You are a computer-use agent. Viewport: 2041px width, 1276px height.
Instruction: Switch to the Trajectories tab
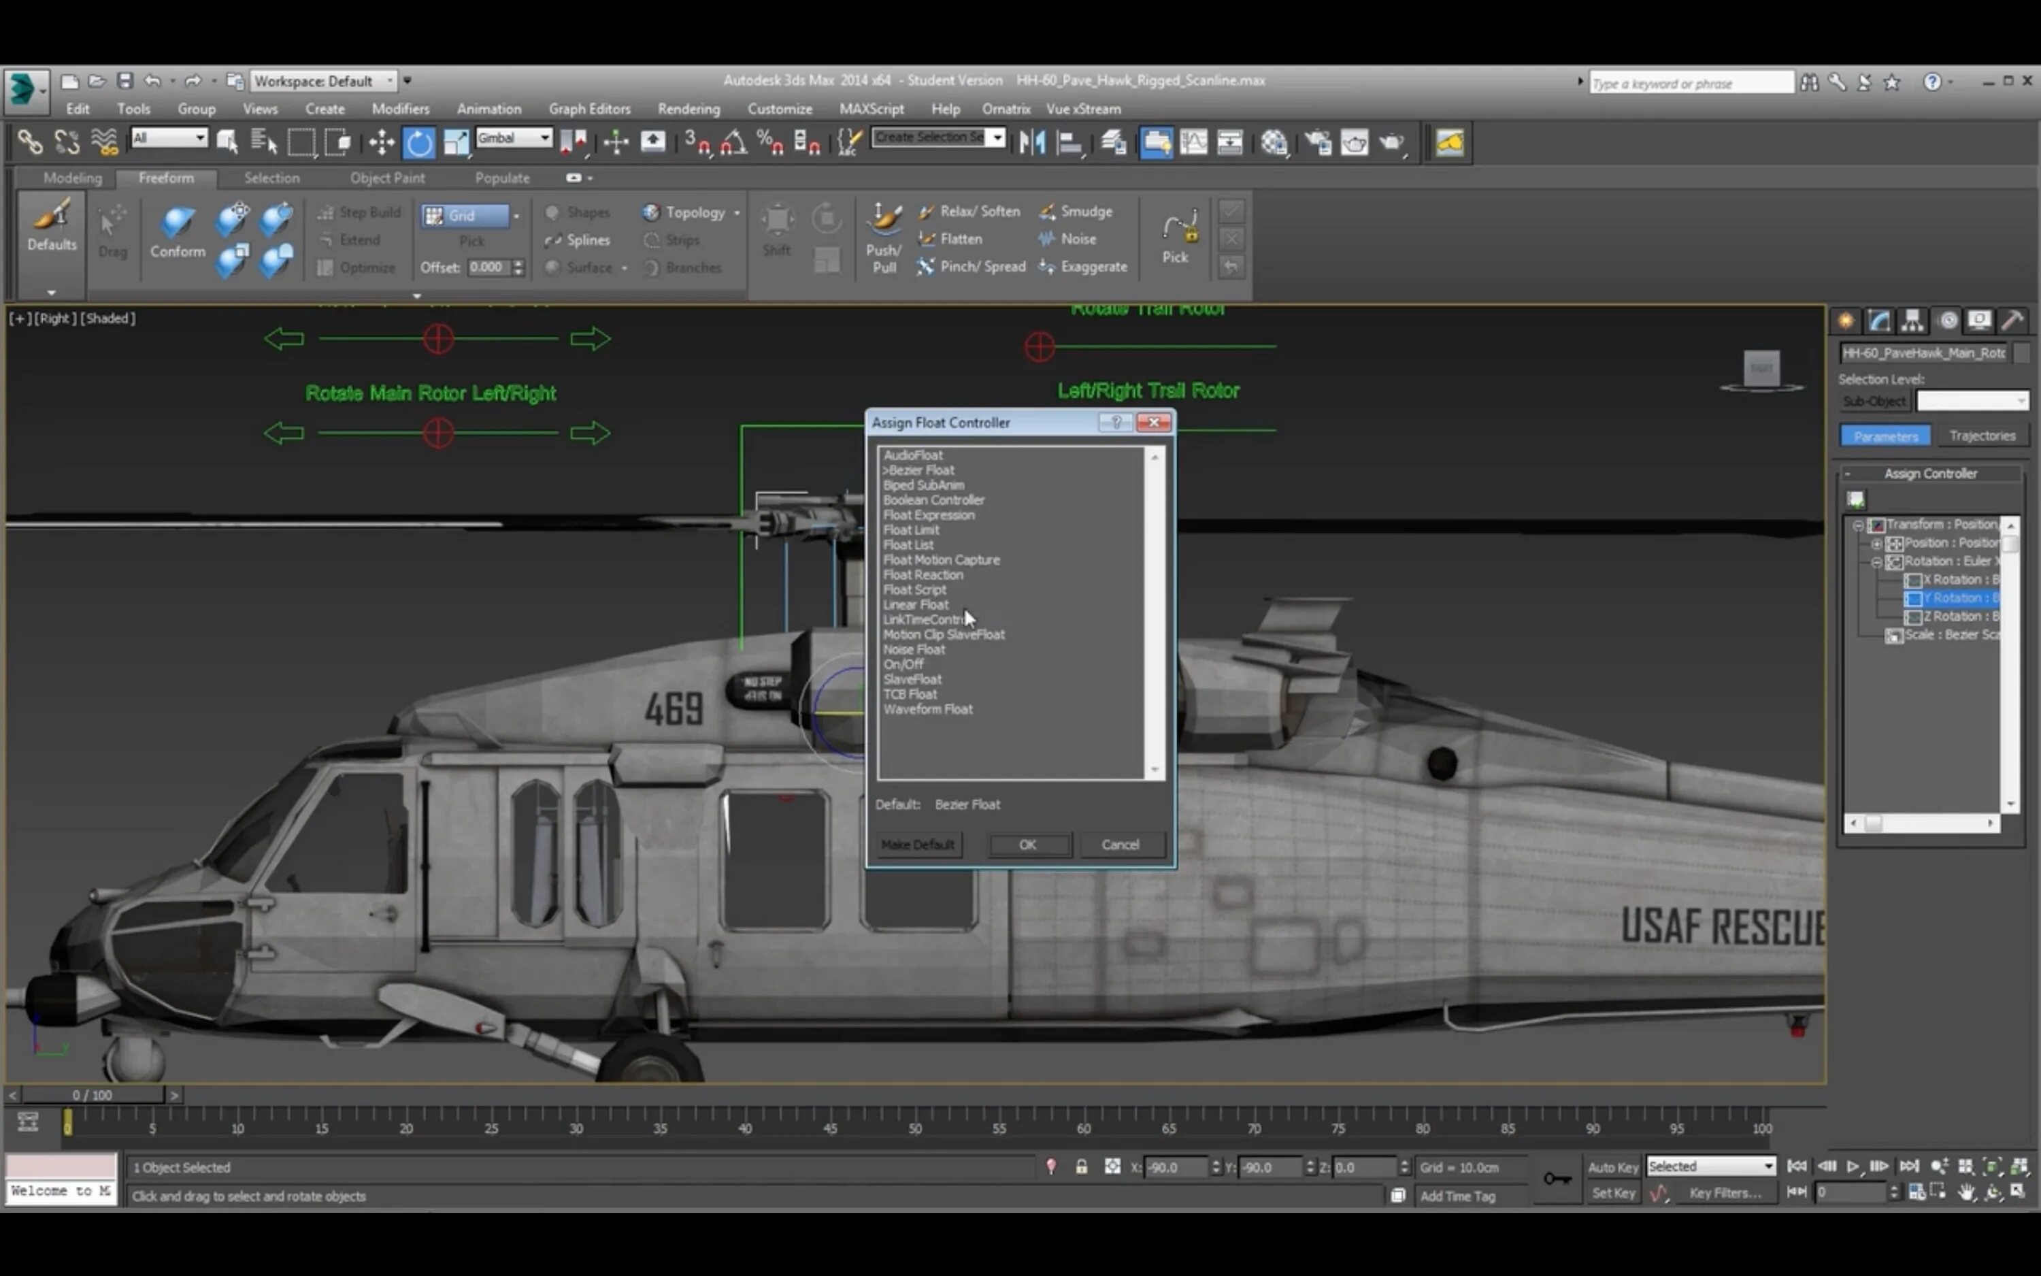(1984, 435)
